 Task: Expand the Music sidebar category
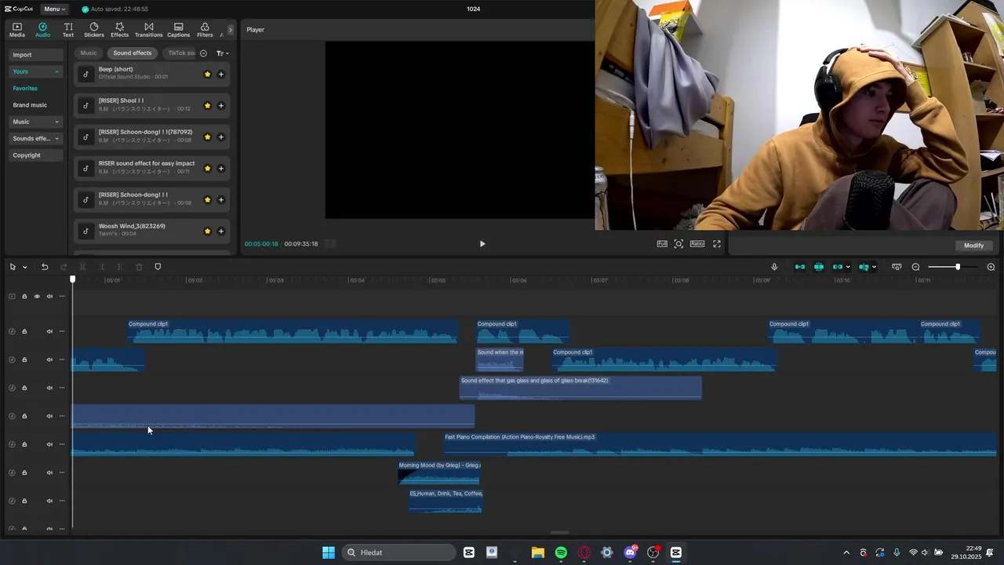tap(36, 122)
